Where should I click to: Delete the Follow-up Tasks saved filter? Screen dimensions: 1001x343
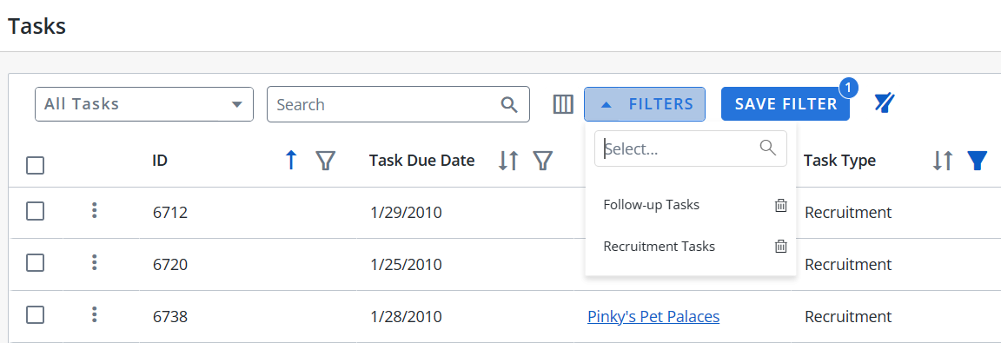(x=781, y=205)
